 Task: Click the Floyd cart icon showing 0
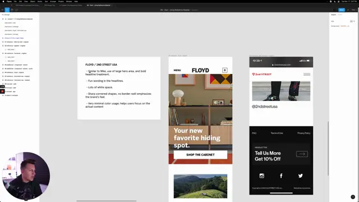point(224,70)
